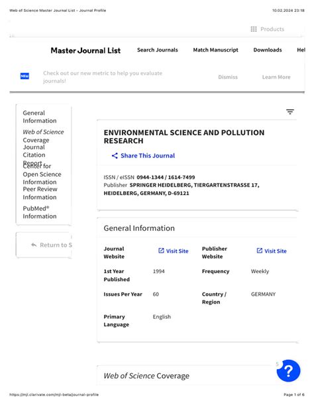Jump to General Information in sidebar
Viewport: 314px width, 418px height.
point(40,117)
